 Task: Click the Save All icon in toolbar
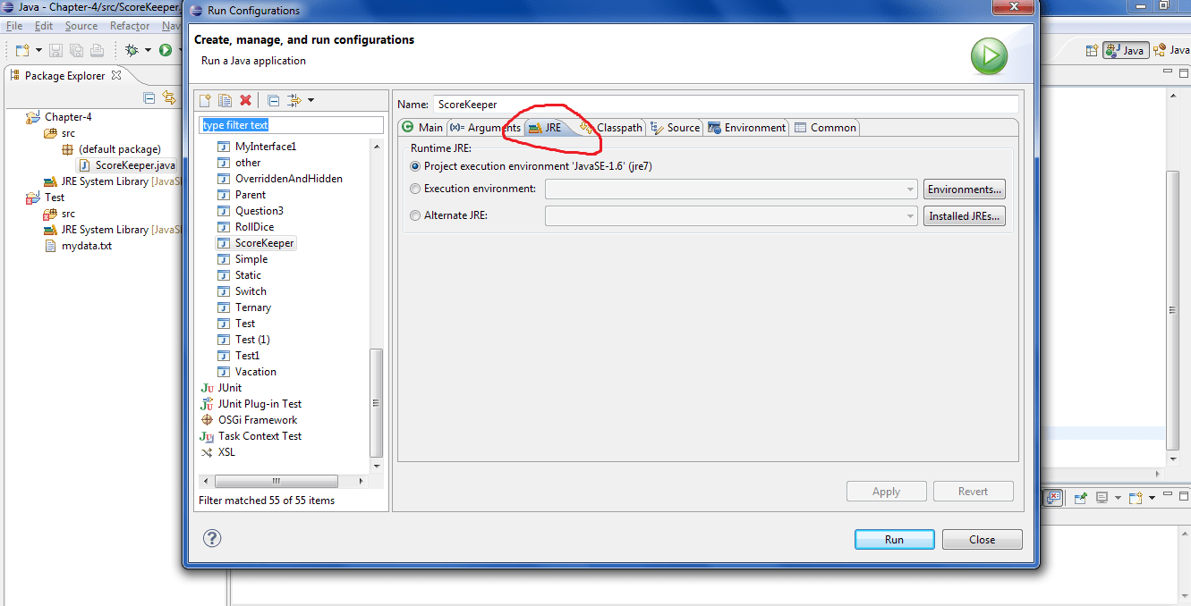click(x=76, y=50)
